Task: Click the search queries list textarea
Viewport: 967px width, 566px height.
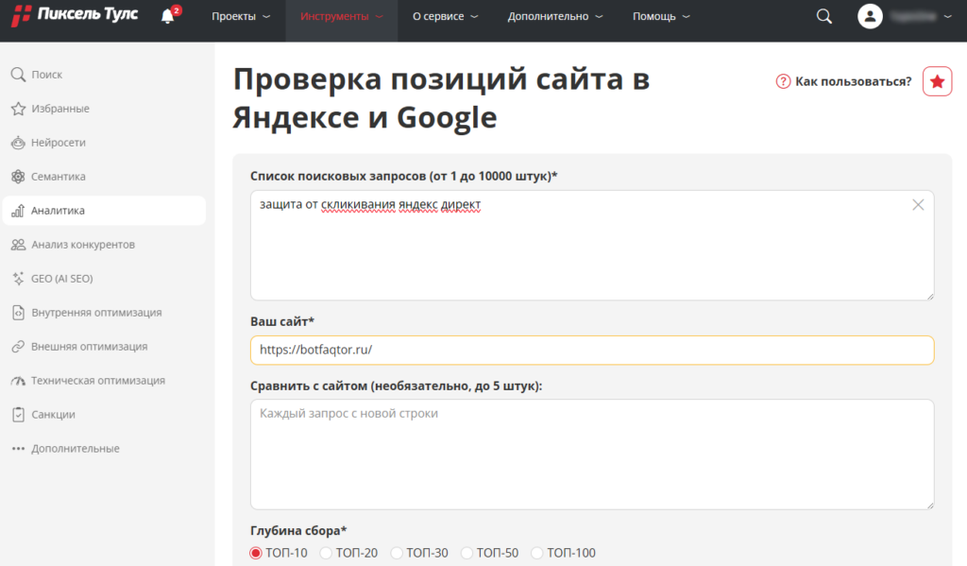Action: pyautogui.click(x=592, y=246)
